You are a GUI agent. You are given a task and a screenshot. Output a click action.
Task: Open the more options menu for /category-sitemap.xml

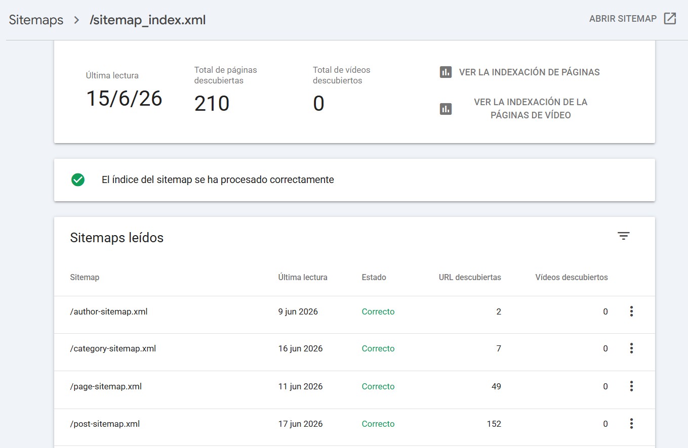click(631, 348)
